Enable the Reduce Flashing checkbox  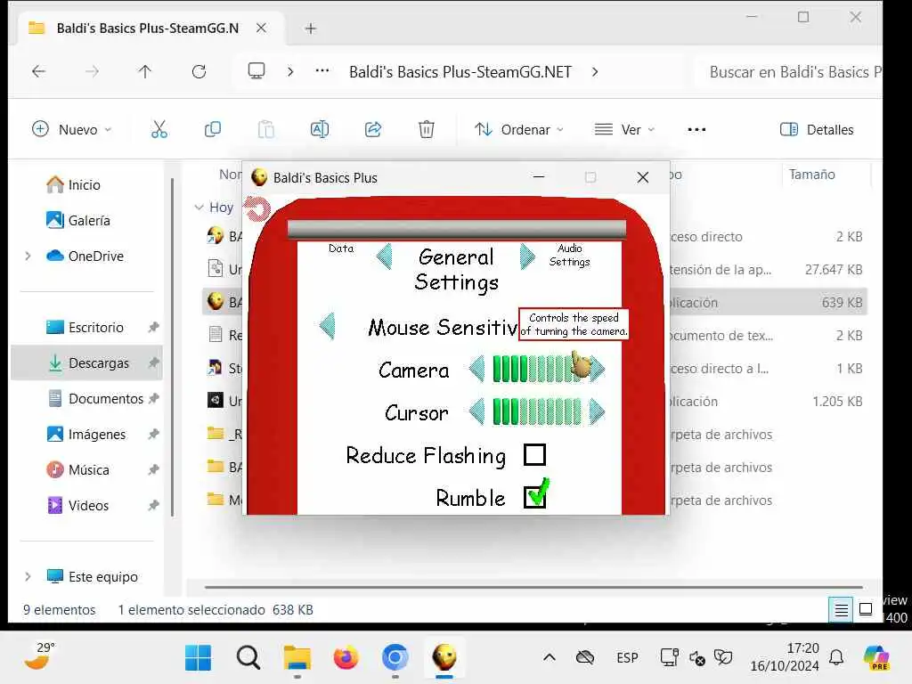click(x=534, y=455)
